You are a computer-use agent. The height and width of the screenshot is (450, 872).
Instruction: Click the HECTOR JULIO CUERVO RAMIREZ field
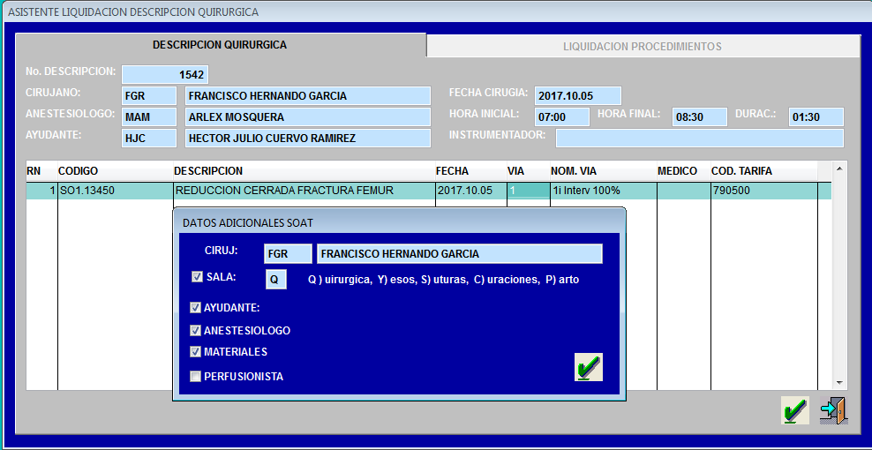pos(307,138)
